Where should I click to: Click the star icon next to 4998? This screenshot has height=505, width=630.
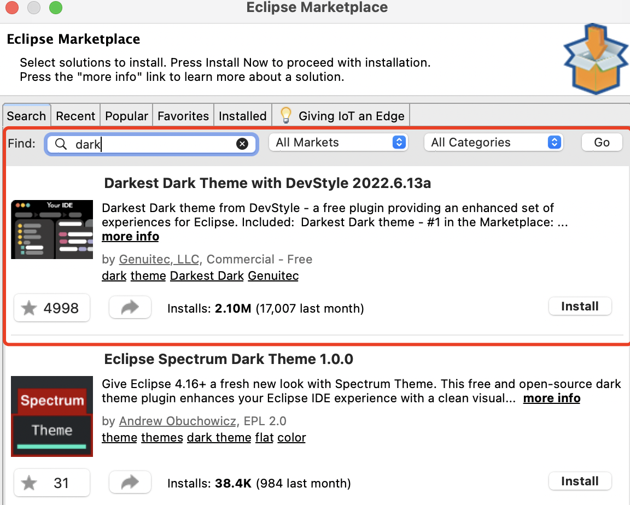(x=30, y=307)
